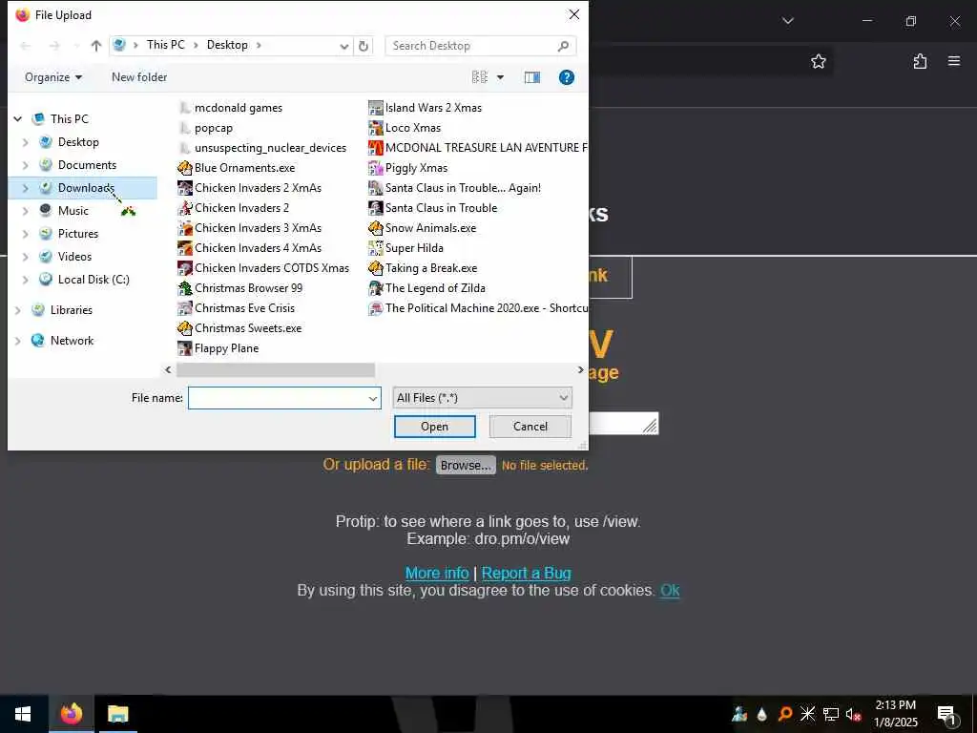Viewport: 977px width, 733px height.
Task: Select the Chicken Invaders 4 XmAs icon
Action: pos(184,247)
